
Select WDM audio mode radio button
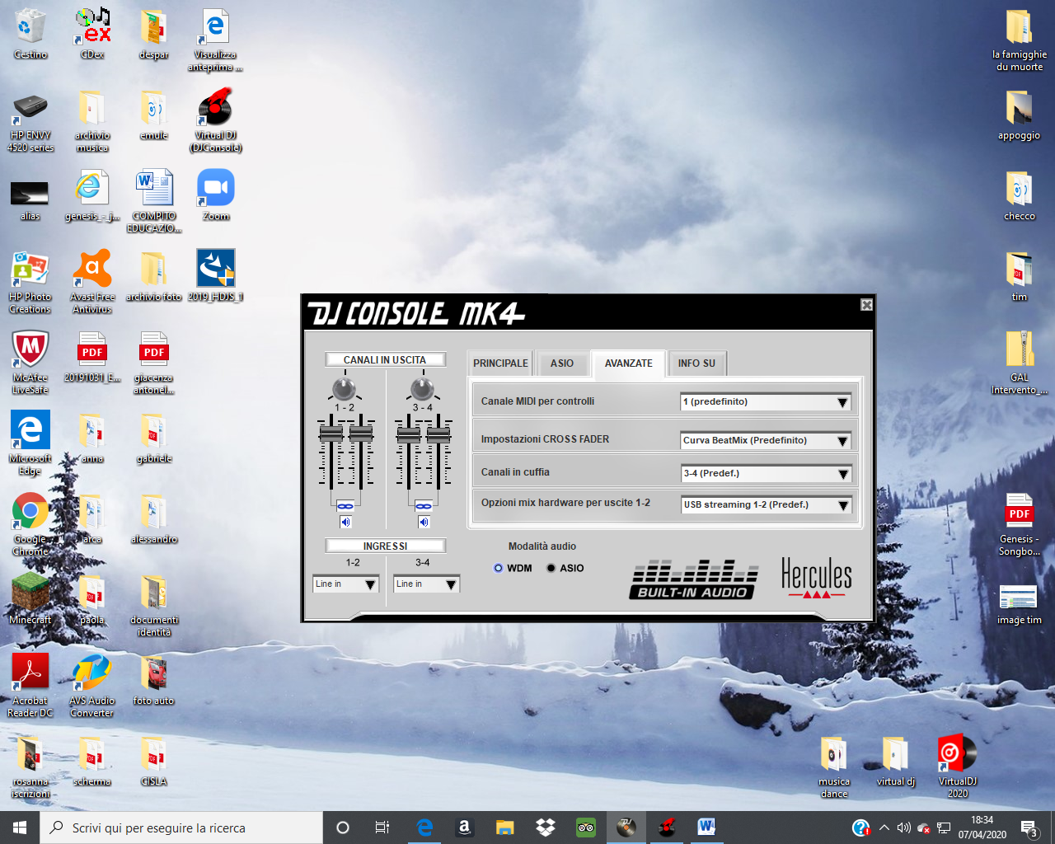498,568
